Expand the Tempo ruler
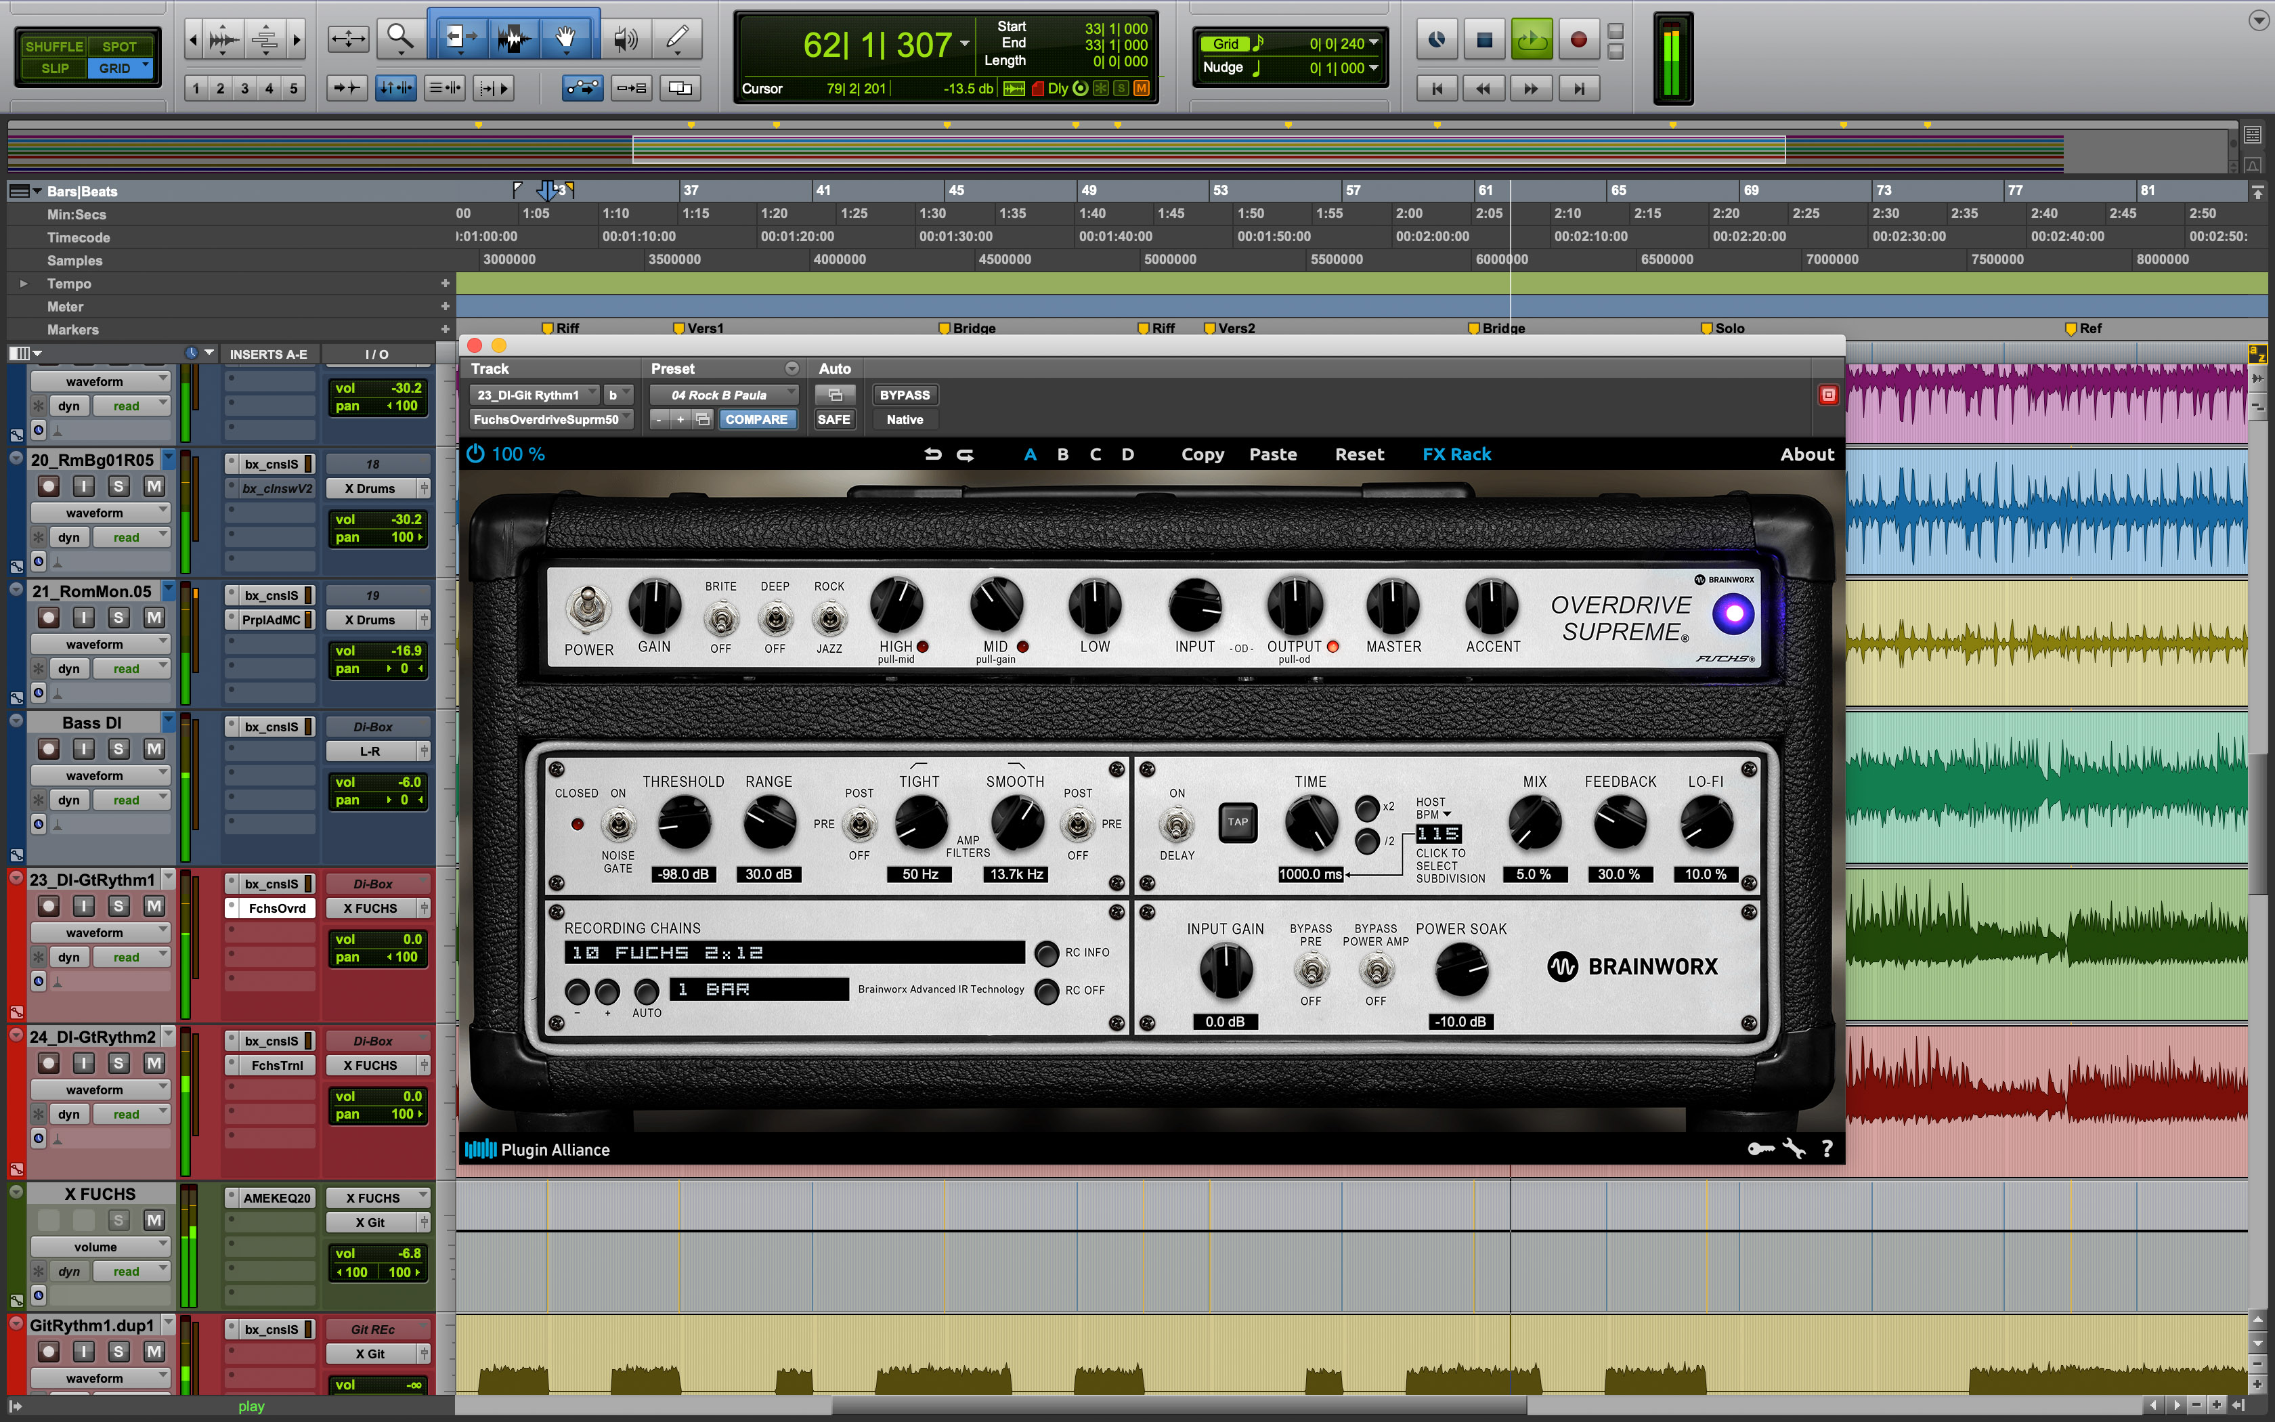Viewport: 2275px width, 1422px height. (x=24, y=283)
